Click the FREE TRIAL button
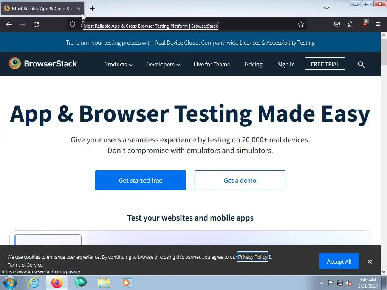 point(325,64)
